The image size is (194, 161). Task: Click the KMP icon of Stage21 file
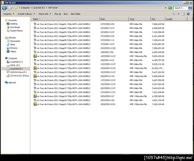(x=35, y=104)
